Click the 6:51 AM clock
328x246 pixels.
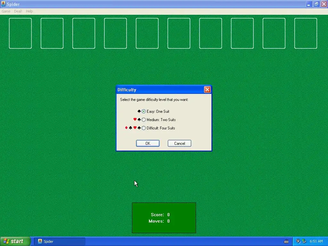click(x=316, y=241)
